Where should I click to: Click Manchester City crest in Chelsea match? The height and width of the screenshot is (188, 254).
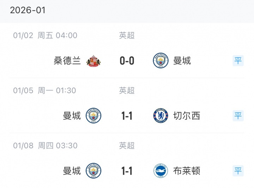pos(94,116)
